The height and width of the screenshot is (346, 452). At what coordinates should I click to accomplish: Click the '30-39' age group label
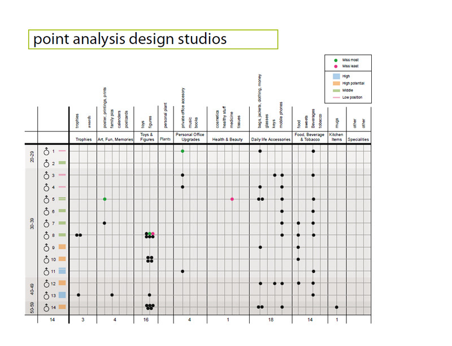coord(32,224)
